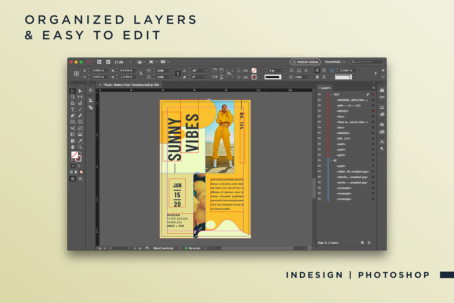Viewport: 454px width, 303px height.
Task: Switch to Fluid+ Modern Flyer Template document tab
Action: (x=131, y=85)
